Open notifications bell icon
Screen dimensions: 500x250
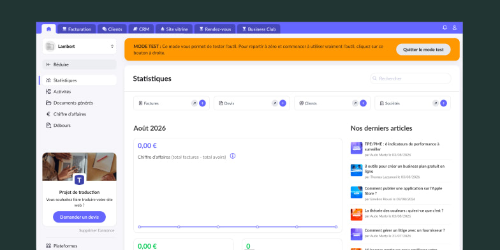[445, 28]
